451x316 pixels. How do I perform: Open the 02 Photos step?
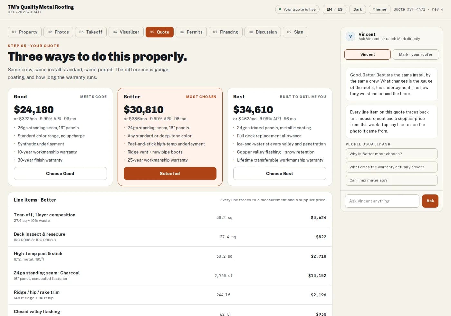[x=58, y=32]
